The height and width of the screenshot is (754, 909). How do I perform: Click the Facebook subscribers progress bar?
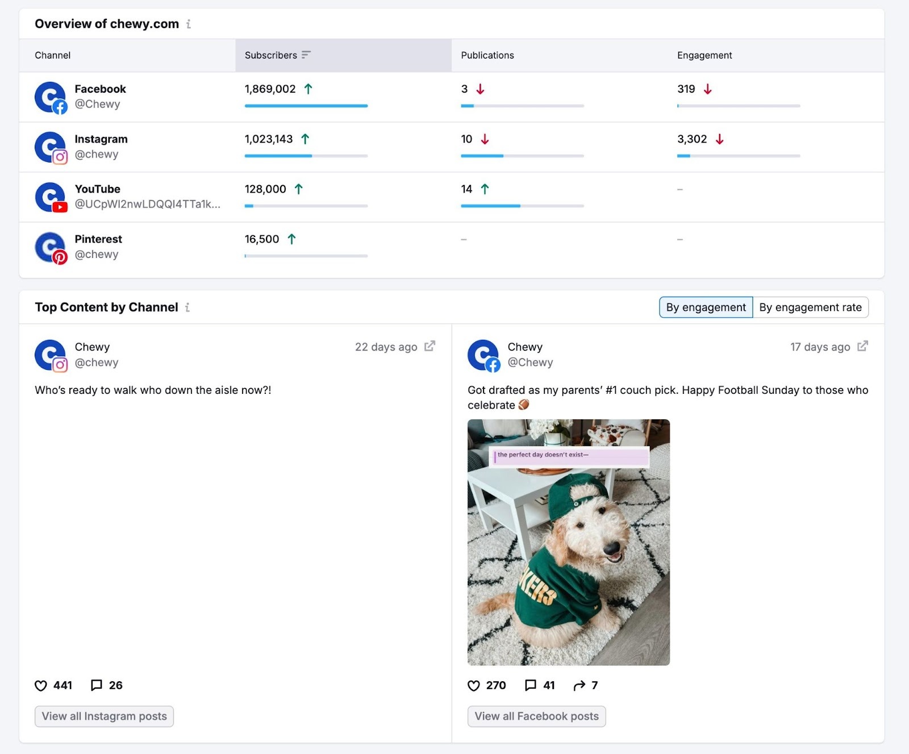tap(306, 106)
